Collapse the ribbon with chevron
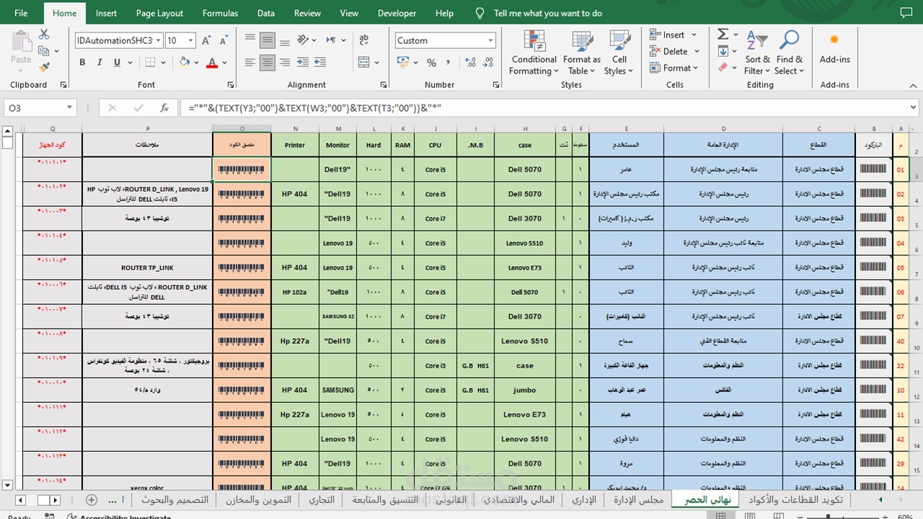This screenshot has width=923, height=519. pyautogui.click(x=913, y=85)
